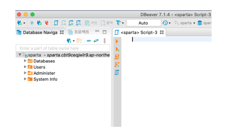Open the New Connection dropdown arrow in main toolbar

pyautogui.click(x=24, y=23)
